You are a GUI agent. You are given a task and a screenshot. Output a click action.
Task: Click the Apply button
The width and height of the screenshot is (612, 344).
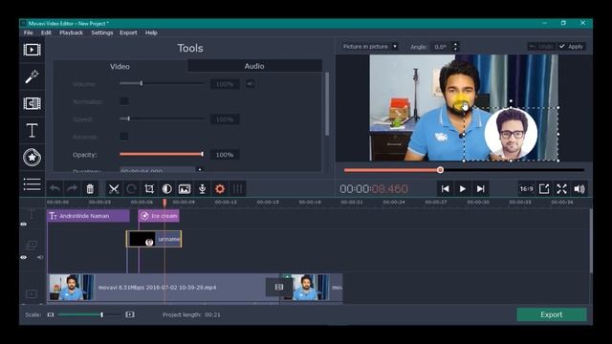click(572, 47)
